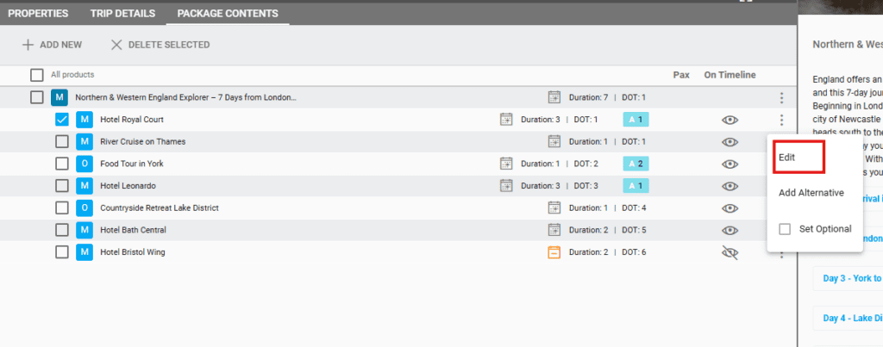883x347 pixels.
Task: Click the X icon beside Delete Selected
Action: 116,45
